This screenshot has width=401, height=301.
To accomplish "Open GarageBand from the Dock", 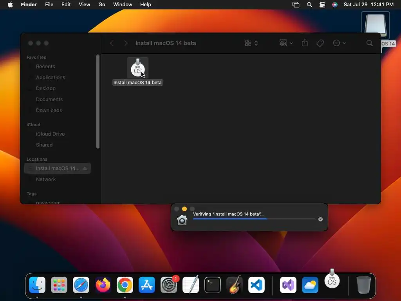I will pyautogui.click(x=235, y=285).
